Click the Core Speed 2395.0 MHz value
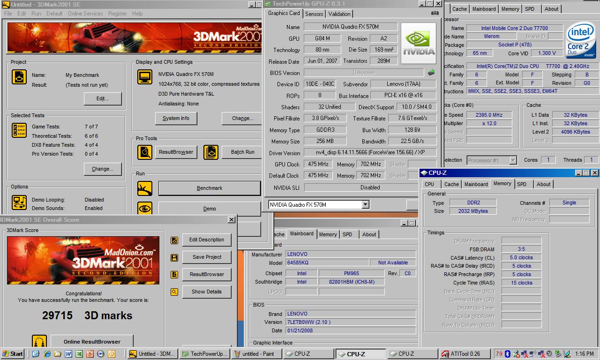This screenshot has height=360, width=600. click(489, 115)
